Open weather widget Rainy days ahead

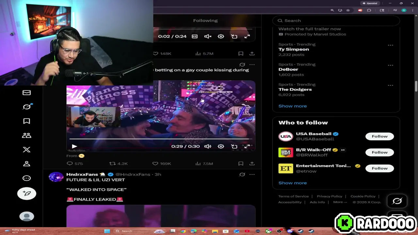pyautogui.click(x=20, y=231)
